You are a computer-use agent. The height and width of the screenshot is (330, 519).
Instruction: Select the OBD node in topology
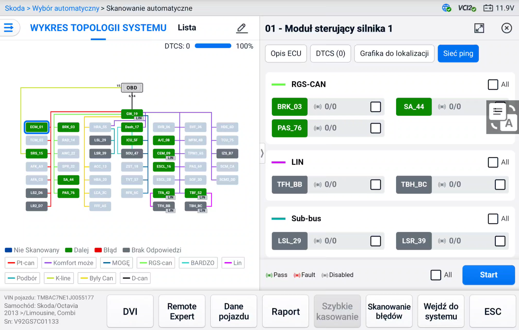coord(132,88)
